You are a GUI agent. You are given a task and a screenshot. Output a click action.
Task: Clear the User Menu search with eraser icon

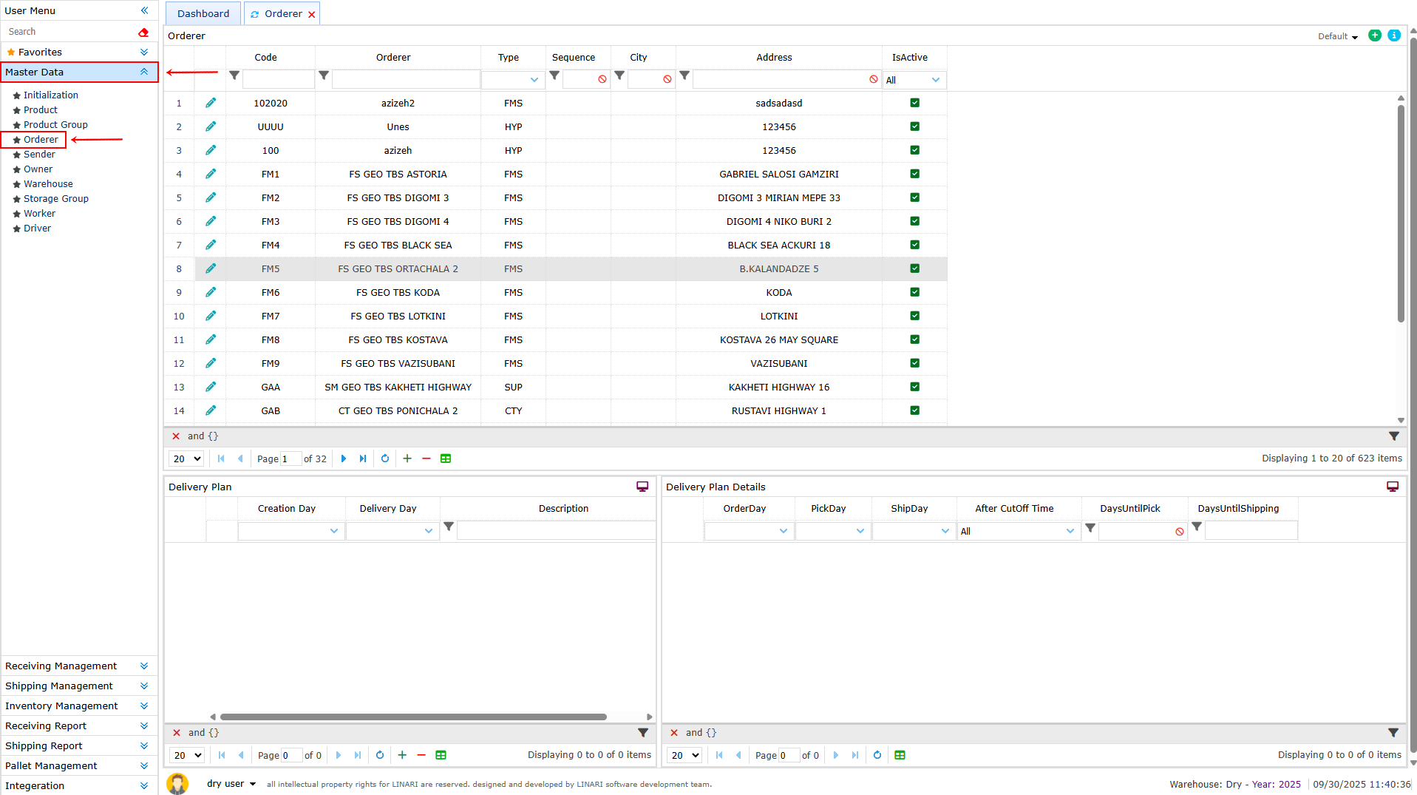(x=143, y=32)
